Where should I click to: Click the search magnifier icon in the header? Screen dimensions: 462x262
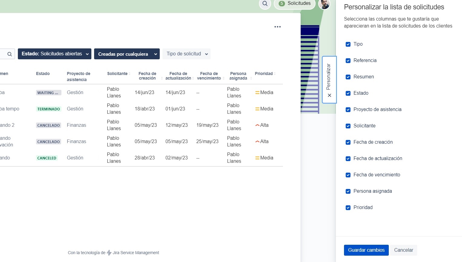tap(265, 4)
